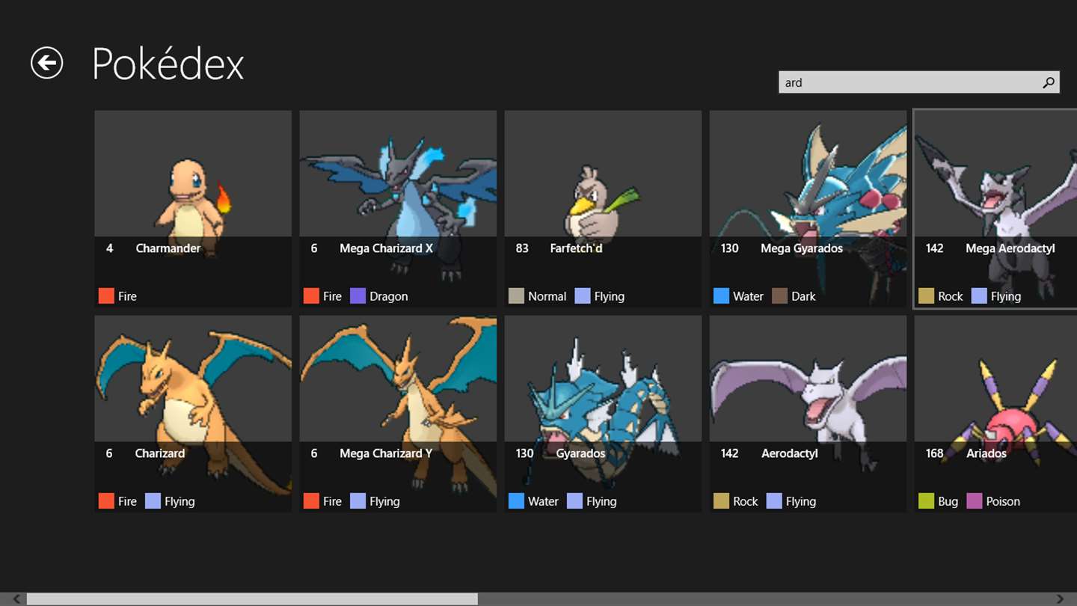This screenshot has width=1077, height=606.
Task: Click the scrollbar left arrow
Action: (16, 599)
